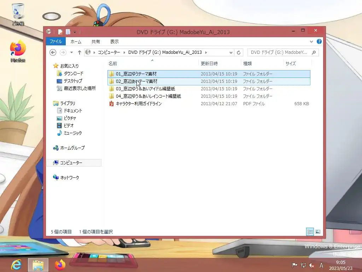Click the Properties quick access toolbar icon
Viewport: 362px width, 272px height.
pyautogui.click(x=60, y=32)
